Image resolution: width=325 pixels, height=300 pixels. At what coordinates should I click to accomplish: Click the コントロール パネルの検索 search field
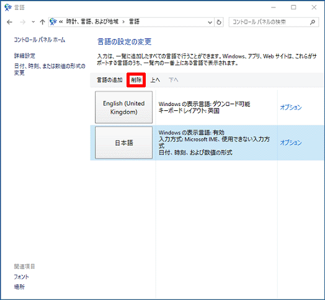click(x=274, y=22)
